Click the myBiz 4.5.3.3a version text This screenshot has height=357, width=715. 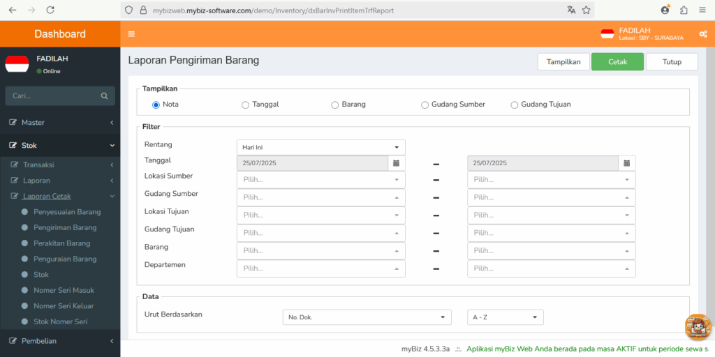(x=425, y=349)
